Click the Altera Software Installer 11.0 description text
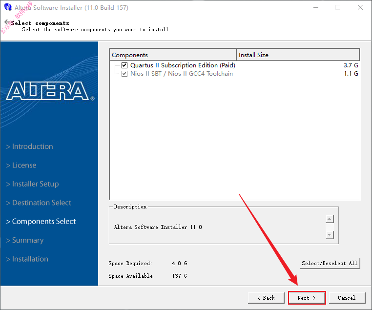 point(158,227)
